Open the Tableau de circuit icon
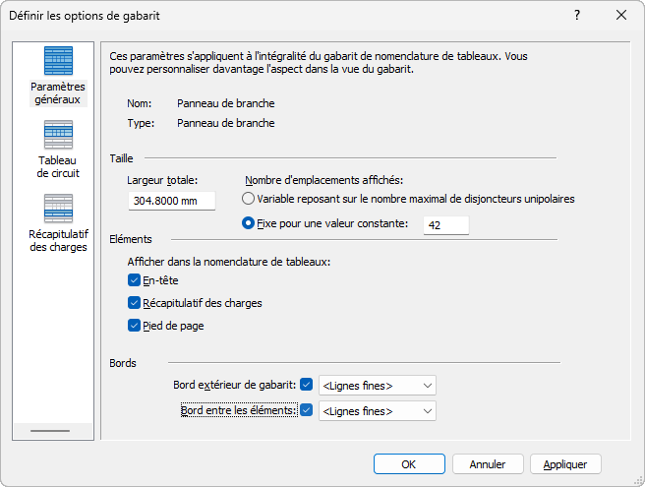The height and width of the screenshot is (487, 645). click(58, 136)
